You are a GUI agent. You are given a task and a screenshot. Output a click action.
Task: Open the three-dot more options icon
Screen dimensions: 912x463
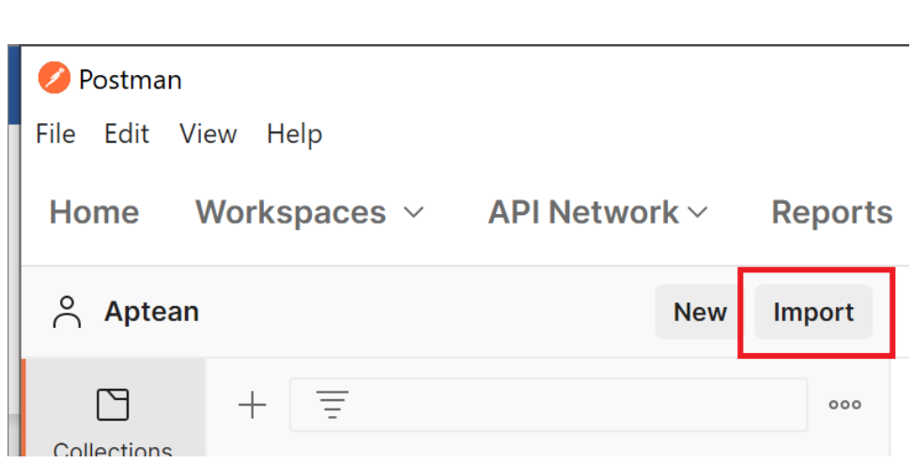point(844,406)
